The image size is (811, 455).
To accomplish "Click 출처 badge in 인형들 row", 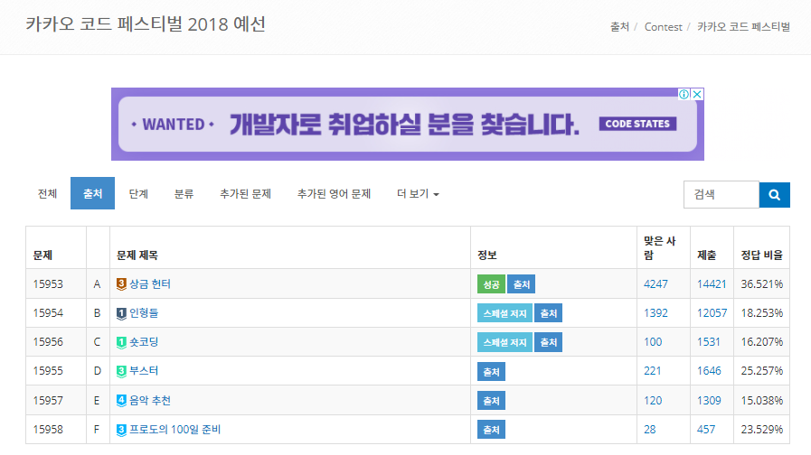I will pyautogui.click(x=548, y=313).
